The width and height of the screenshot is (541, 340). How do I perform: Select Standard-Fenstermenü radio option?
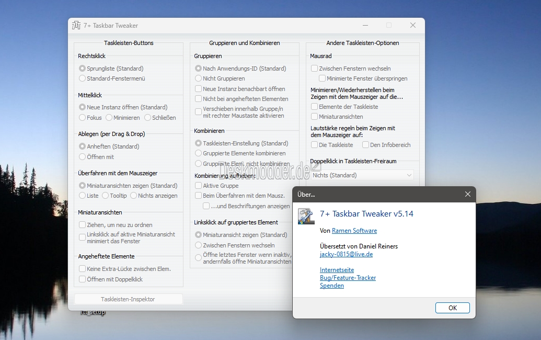pyautogui.click(x=82, y=78)
